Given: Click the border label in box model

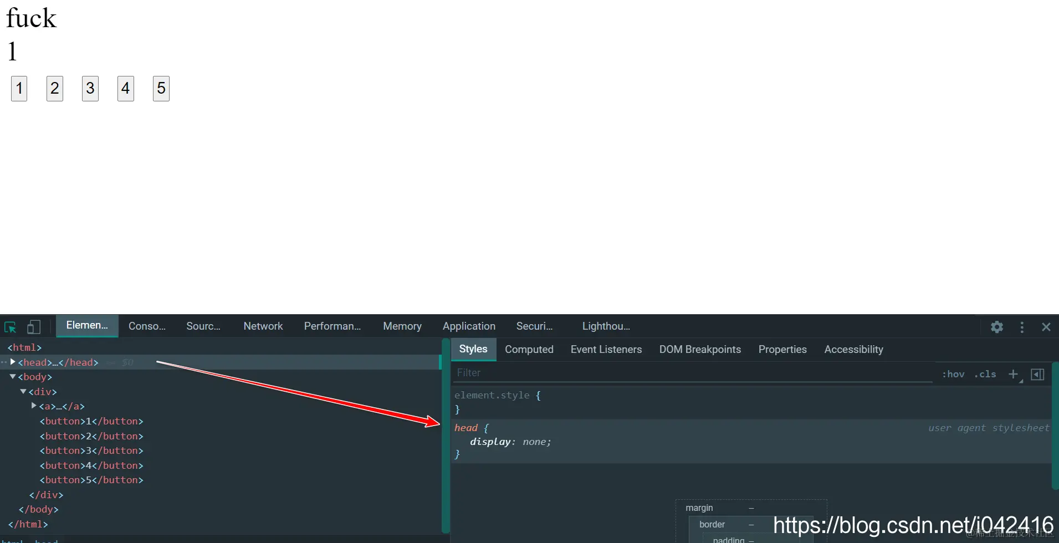Looking at the screenshot, I should [712, 525].
